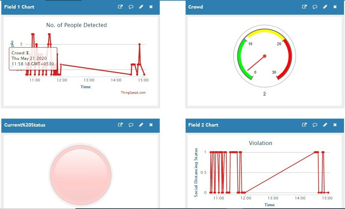This screenshot has width=345, height=209.
Task: Click the red status indicator lamp
Action: [x=81, y=175]
